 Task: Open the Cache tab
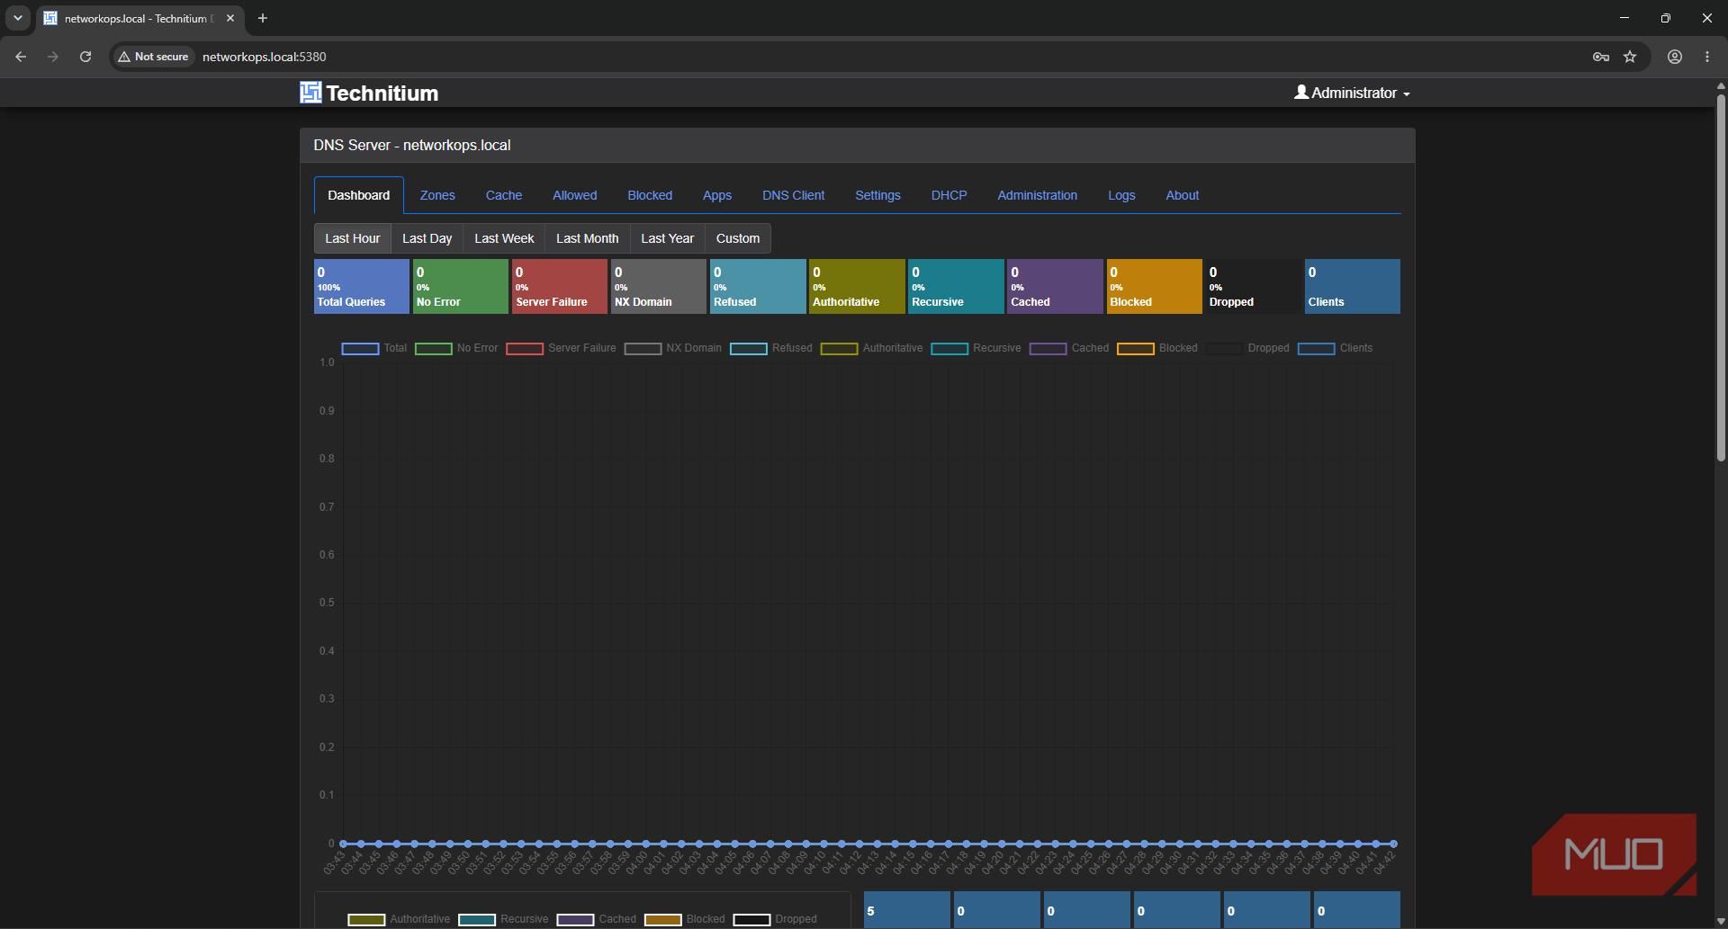pos(504,195)
